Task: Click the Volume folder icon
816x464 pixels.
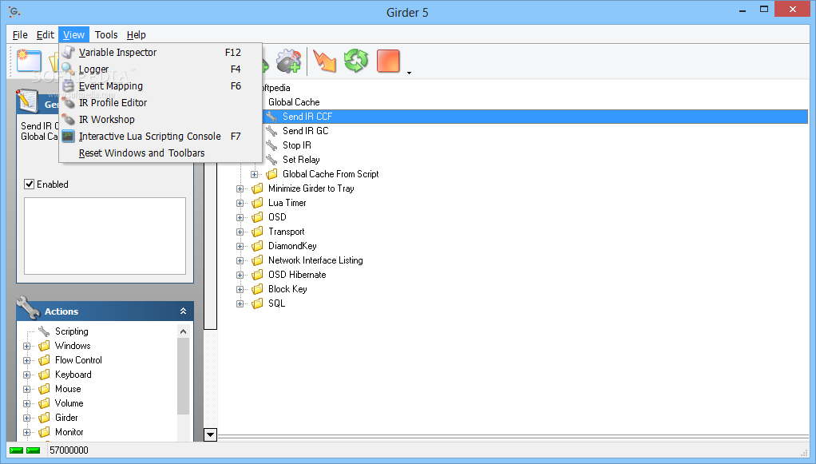Action: (x=45, y=403)
